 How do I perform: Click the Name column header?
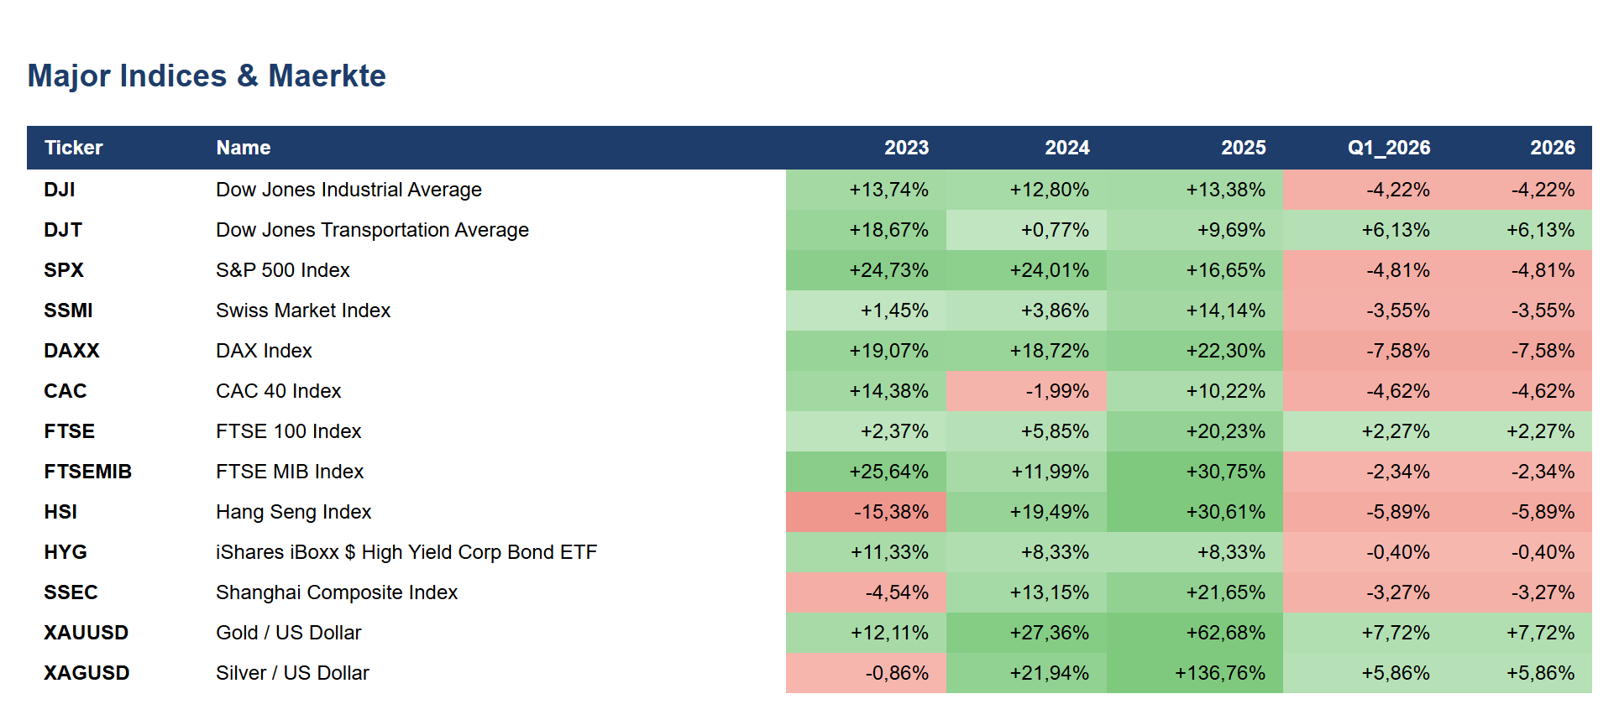pos(243,148)
